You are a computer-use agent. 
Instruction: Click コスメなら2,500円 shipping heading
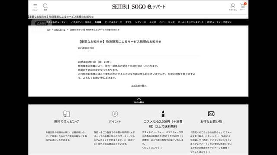pos(163,124)
